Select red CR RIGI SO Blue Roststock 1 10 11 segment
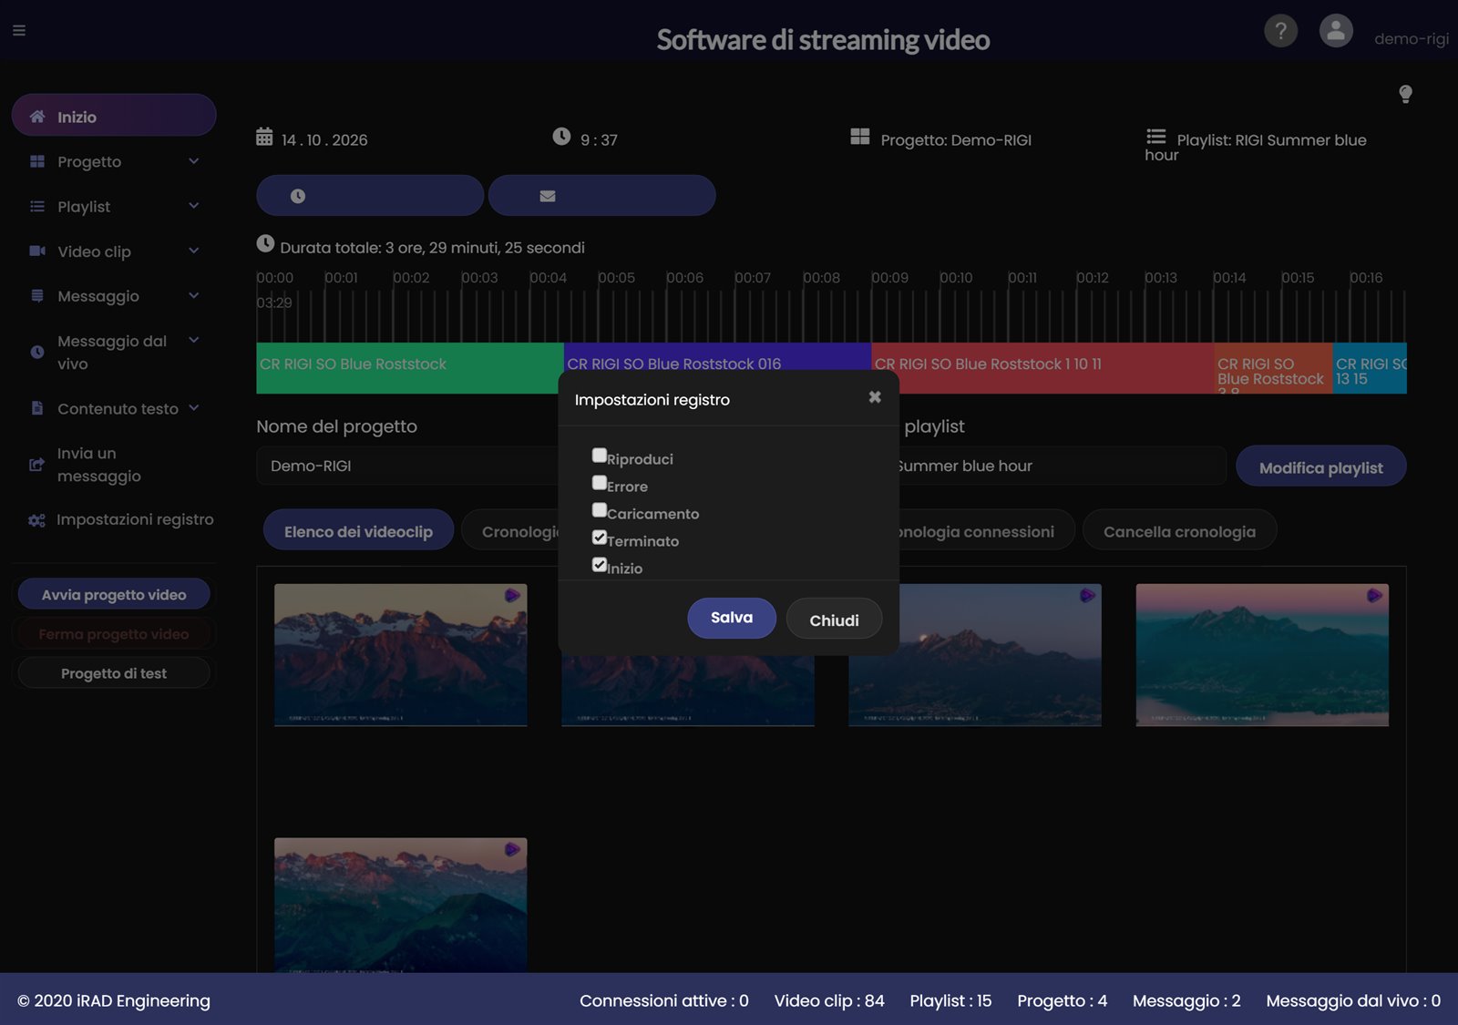The image size is (1458, 1025). click(1042, 368)
